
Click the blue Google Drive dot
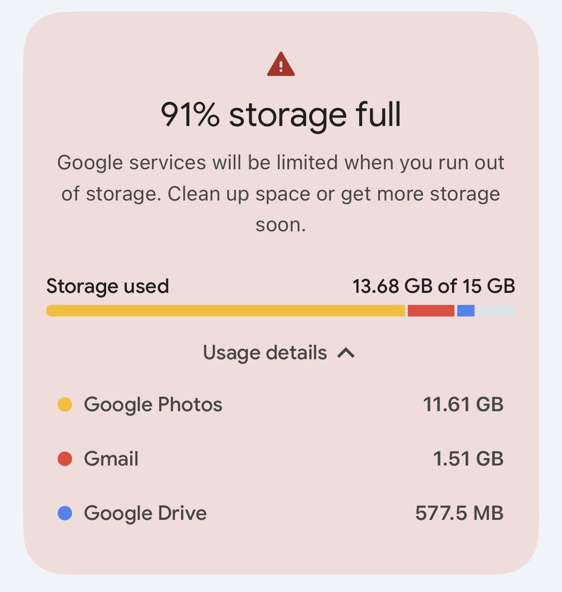[65, 513]
